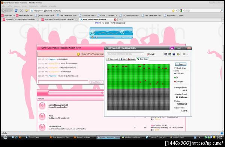
Task: Open the Sone Soshi Party bookmark
Action: (x=130, y=15)
